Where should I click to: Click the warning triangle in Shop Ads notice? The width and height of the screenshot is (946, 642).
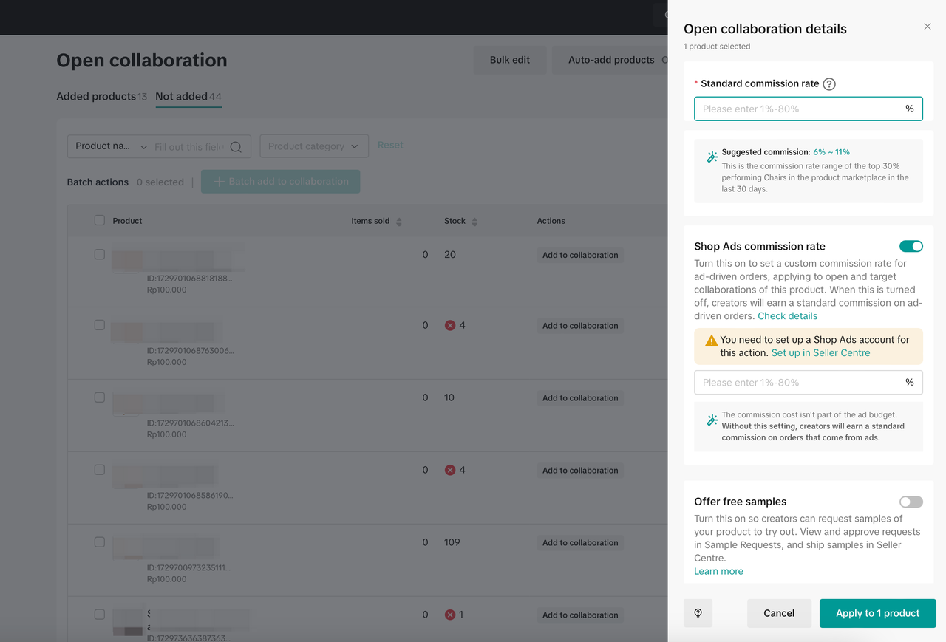point(711,341)
